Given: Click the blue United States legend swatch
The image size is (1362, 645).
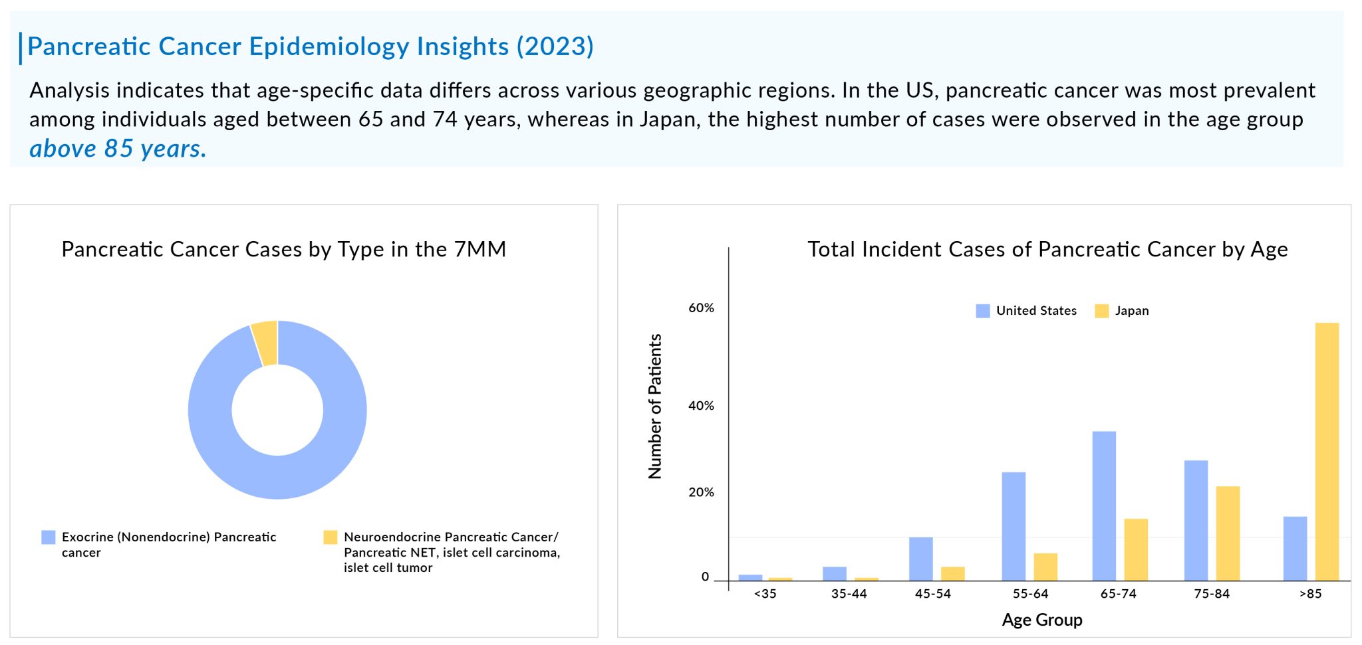Looking at the screenshot, I should pyautogui.click(x=982, y=311).
